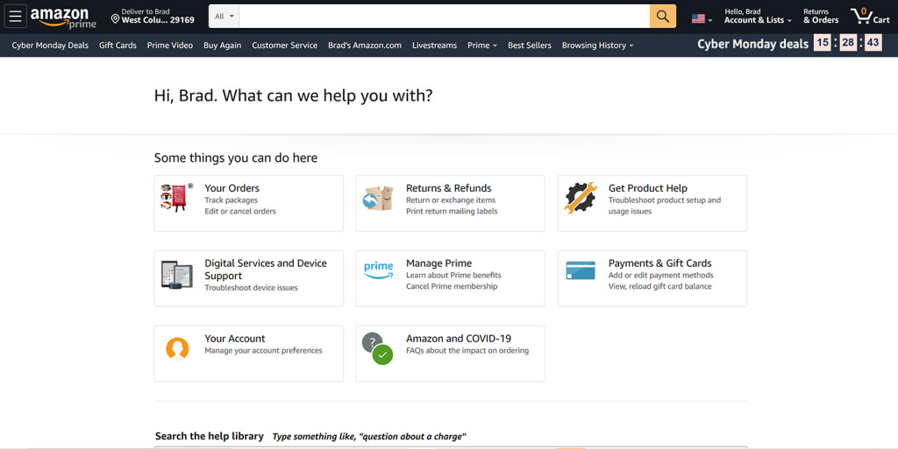Click 'Print return mailing labels' text
The height and width of the screenshot is (449, 898).
click(x=452, y=211)
